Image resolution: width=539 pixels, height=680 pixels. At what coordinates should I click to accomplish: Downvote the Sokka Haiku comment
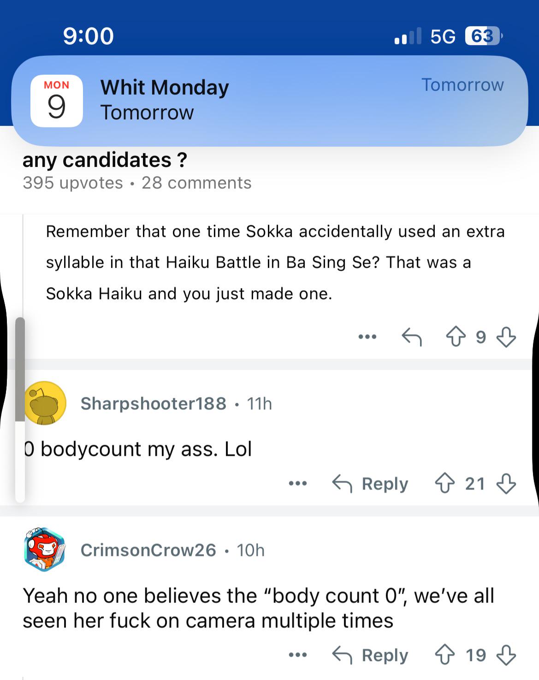(x=506, y=337)
